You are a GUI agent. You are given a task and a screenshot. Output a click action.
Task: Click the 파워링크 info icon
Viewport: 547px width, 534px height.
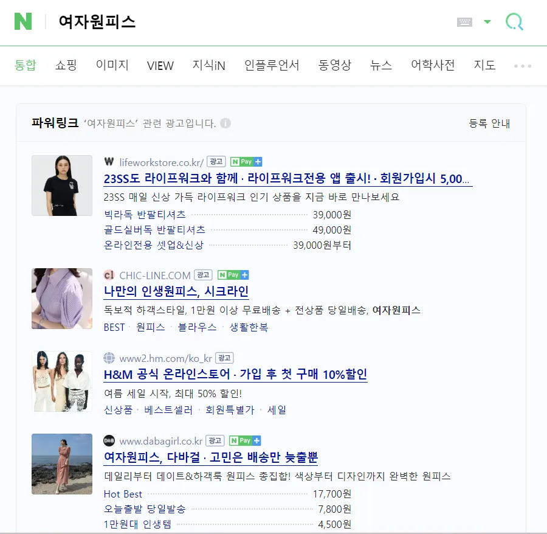point(225,123)
